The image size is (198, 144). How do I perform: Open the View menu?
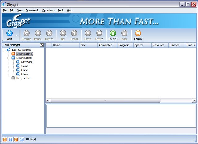point(20,11)
